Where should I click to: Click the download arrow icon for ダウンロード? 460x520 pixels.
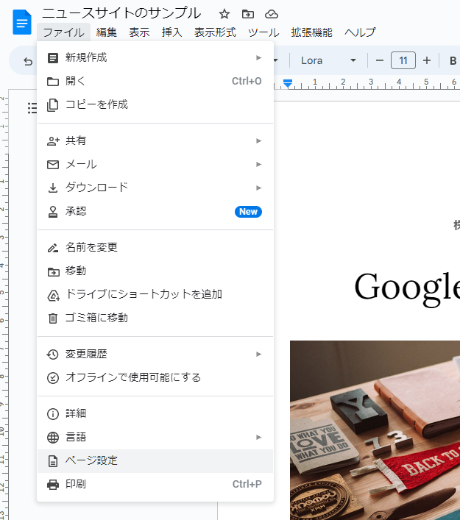[x=53, y=188]
